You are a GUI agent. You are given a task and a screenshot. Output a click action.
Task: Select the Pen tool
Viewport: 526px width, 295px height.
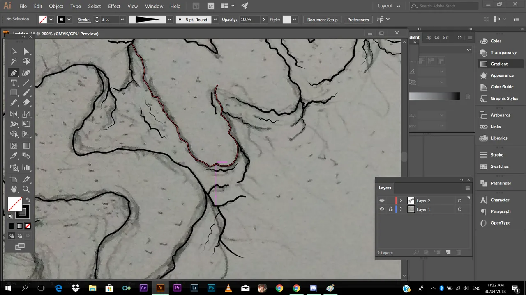tap(14, 73)
